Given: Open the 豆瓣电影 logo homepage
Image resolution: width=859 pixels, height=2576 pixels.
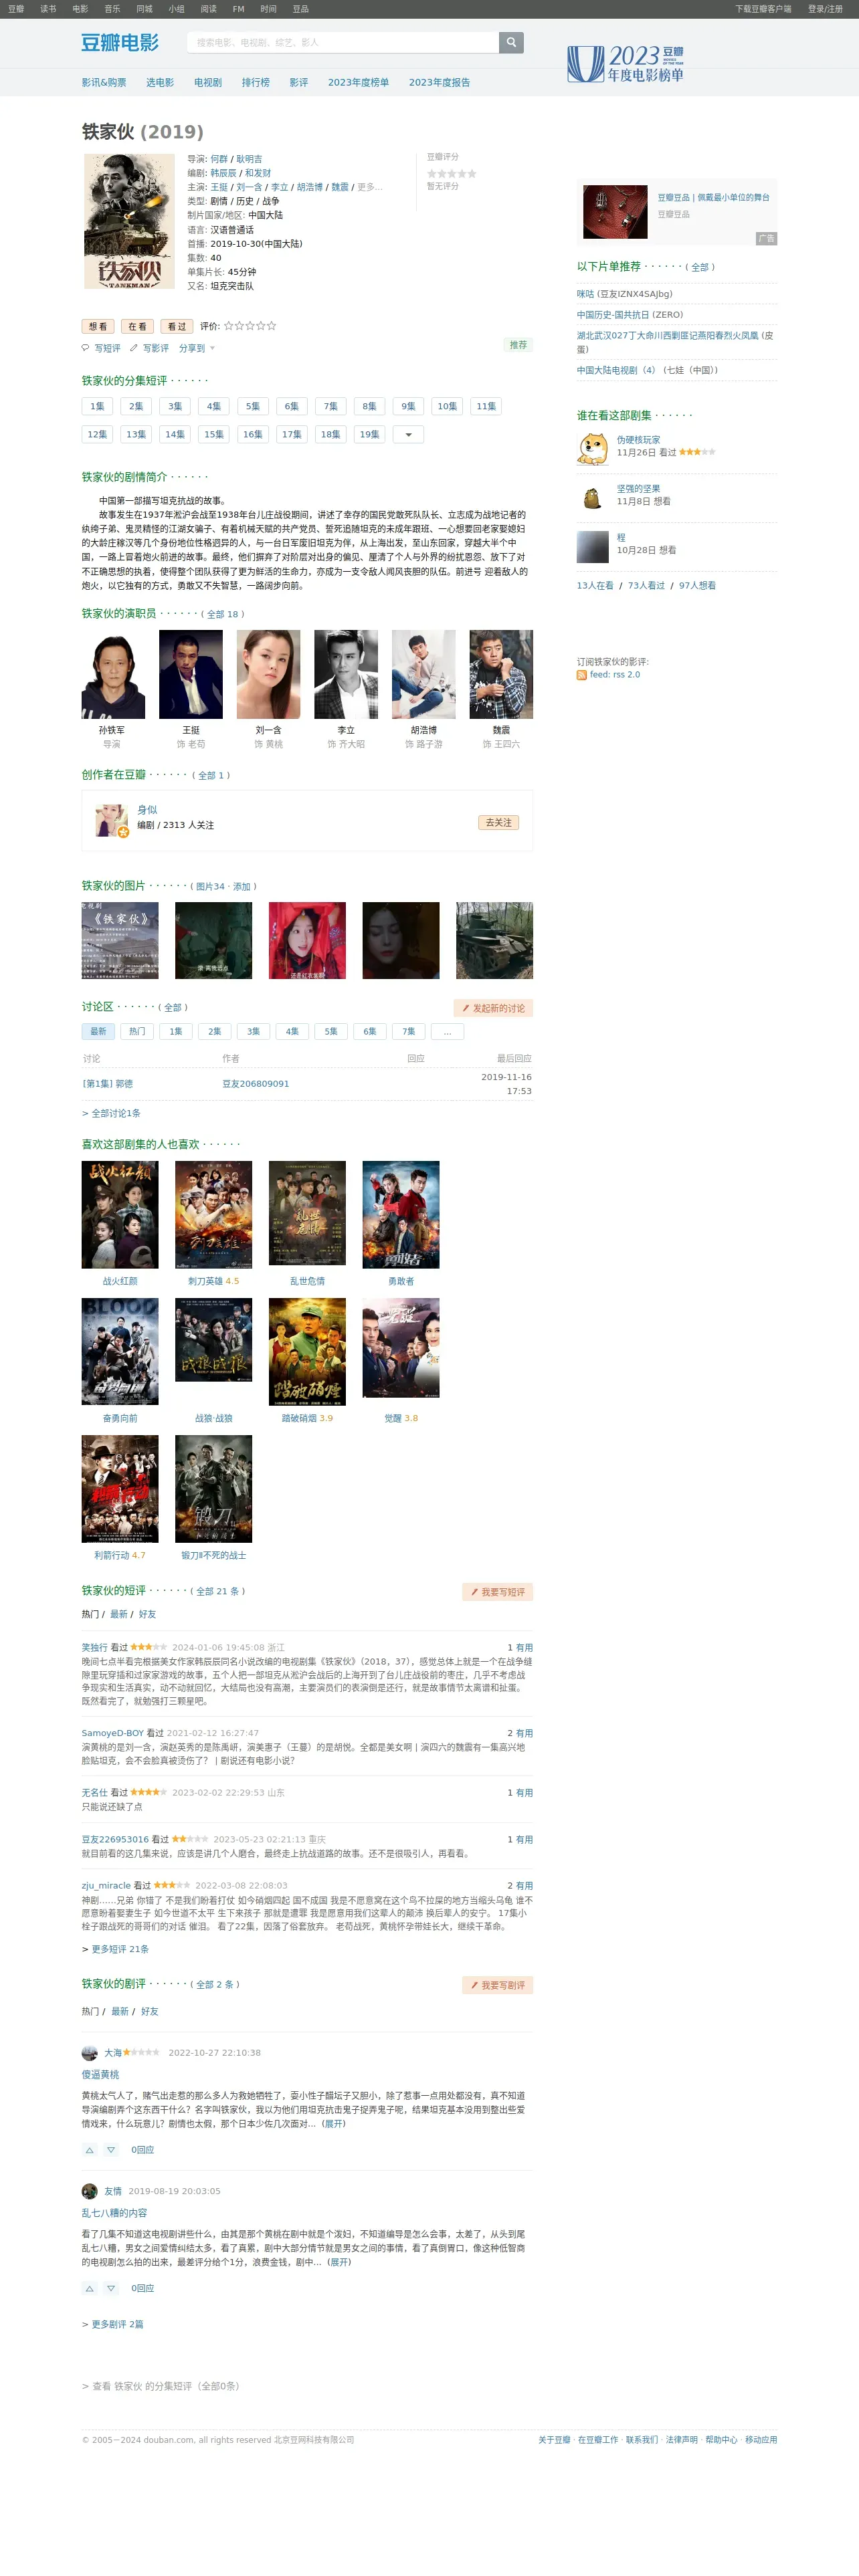Looking at the screenshot, I should pyautogui.click(x=120, y=42).
